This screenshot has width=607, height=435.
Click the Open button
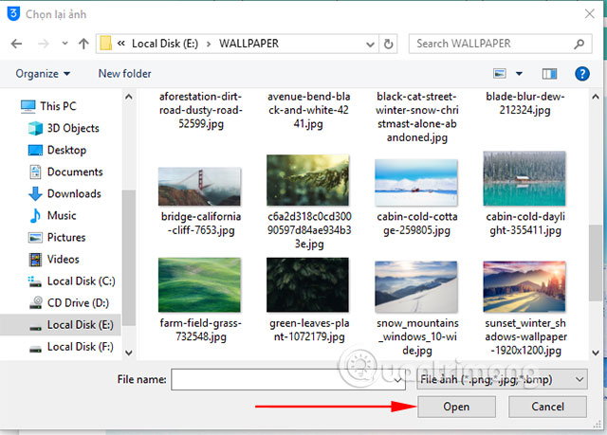point(456,407)
